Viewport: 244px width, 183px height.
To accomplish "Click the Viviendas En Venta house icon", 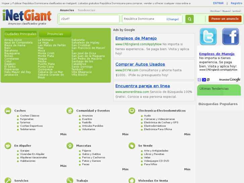I will click(x=132, y=180).
